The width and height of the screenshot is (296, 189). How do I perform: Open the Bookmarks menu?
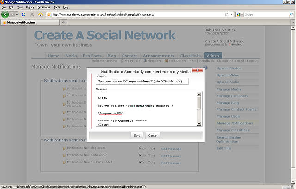click(44, 7)
